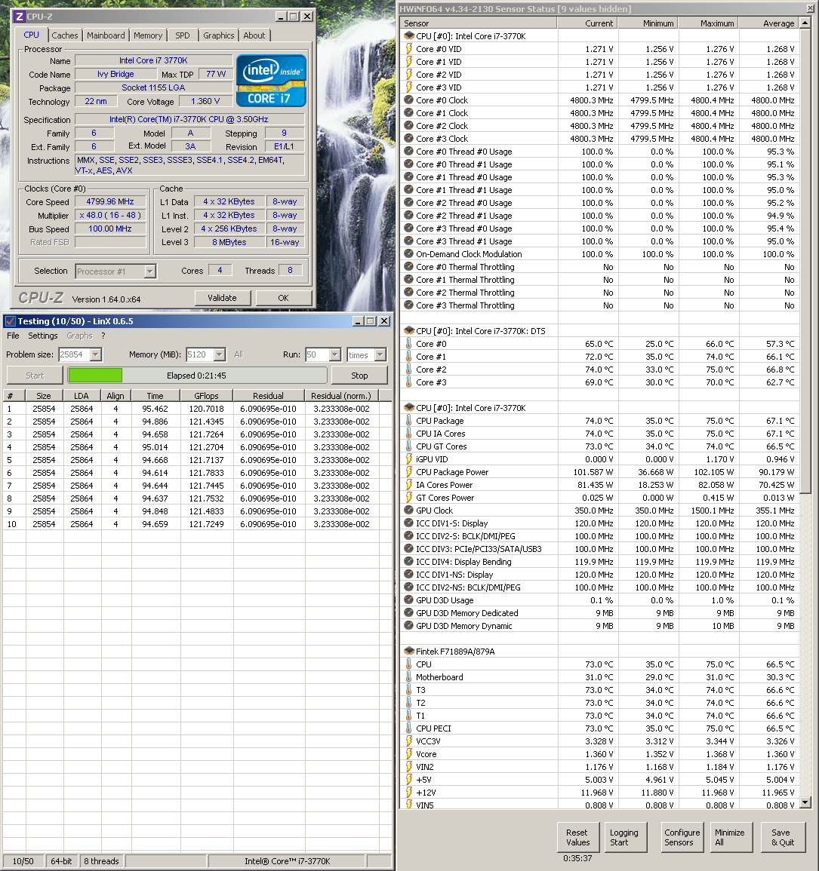Stop the LinX stress test
This screenshot has height=871, width=819.
click(x=359, y=376)
